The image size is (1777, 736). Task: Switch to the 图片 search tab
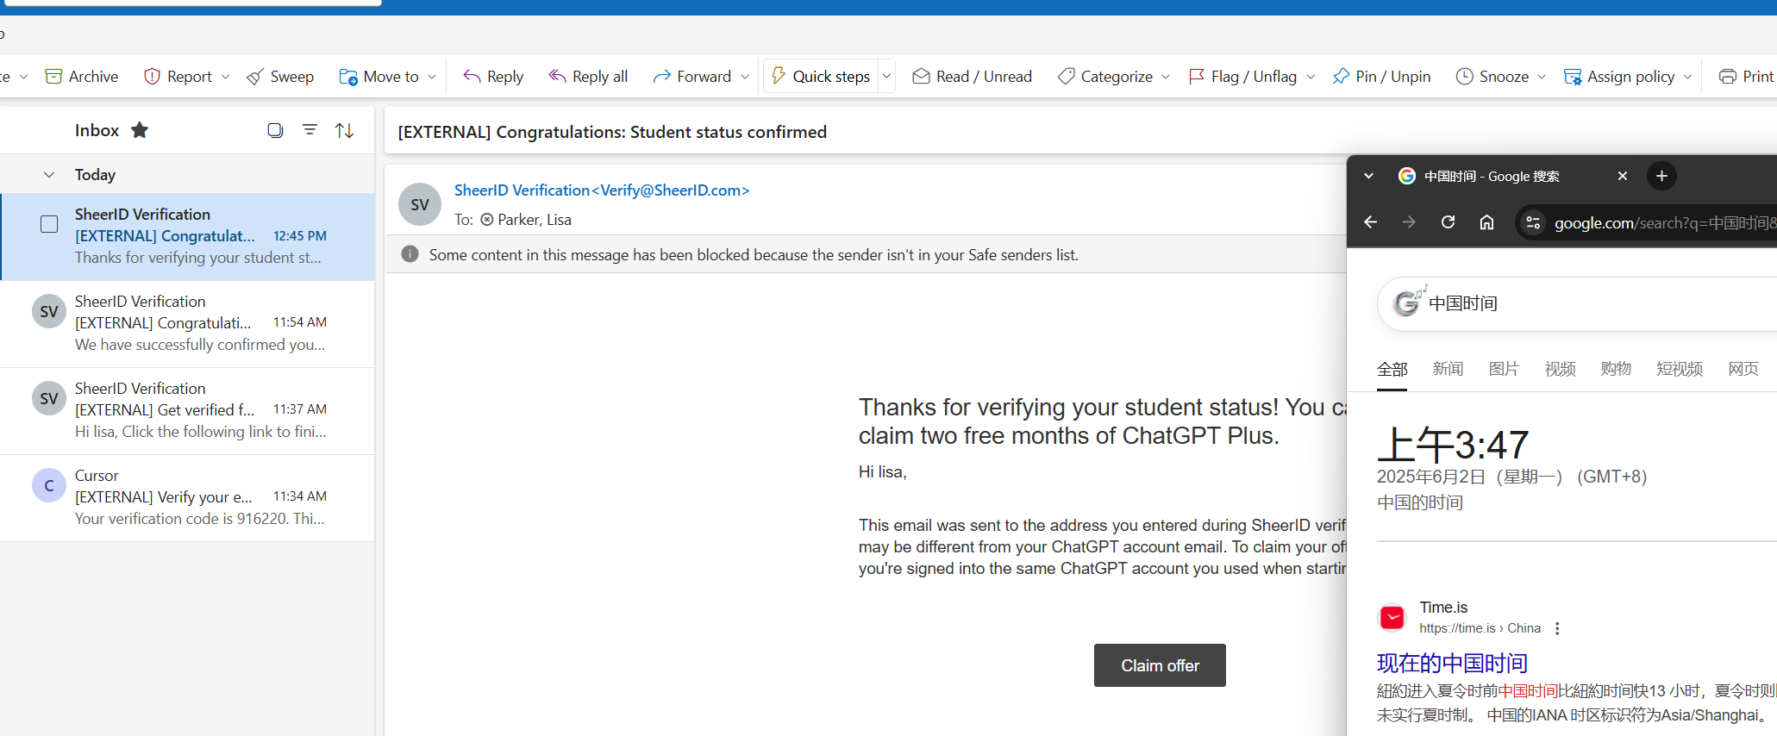click(1504, 369)
